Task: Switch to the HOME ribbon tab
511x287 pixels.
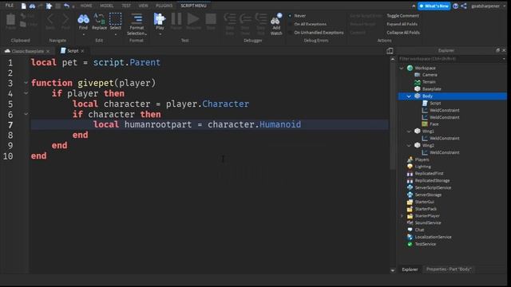Action: click(x=86, y=6)
